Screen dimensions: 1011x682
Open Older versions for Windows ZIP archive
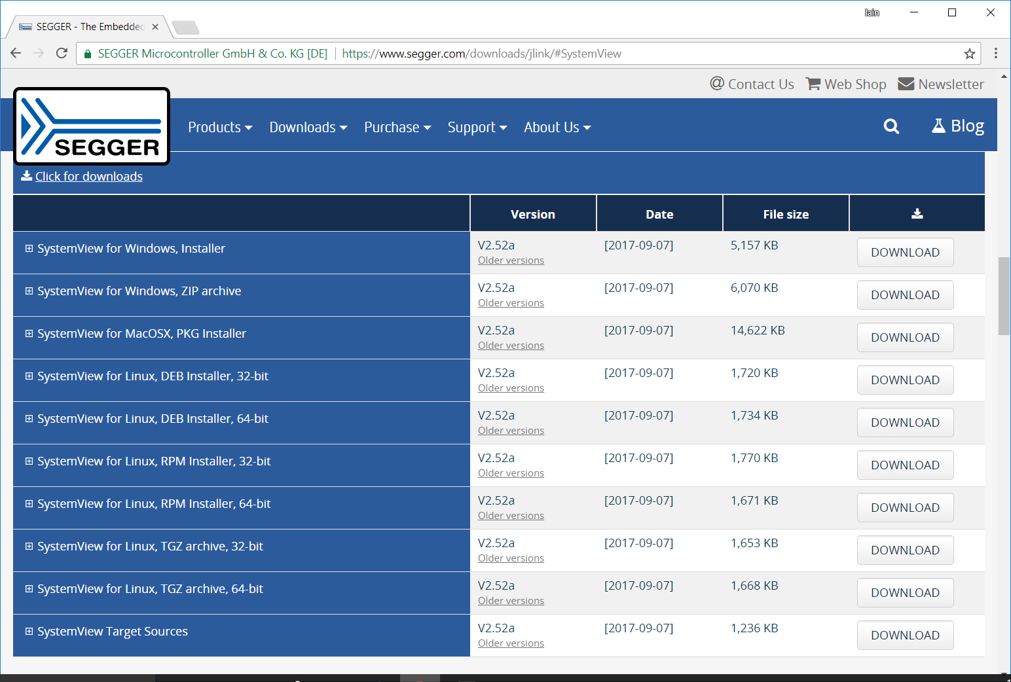coord(511,303)
